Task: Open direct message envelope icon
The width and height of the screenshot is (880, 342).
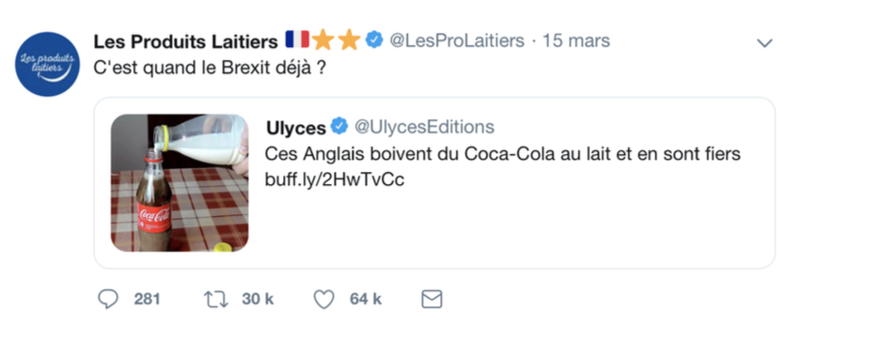Action: click(x=432, y=299)
